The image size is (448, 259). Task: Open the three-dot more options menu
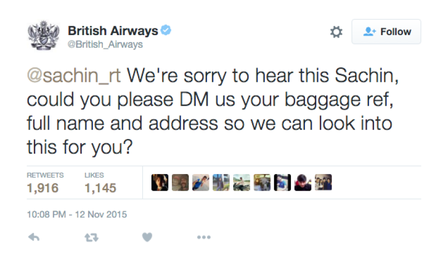204,237
